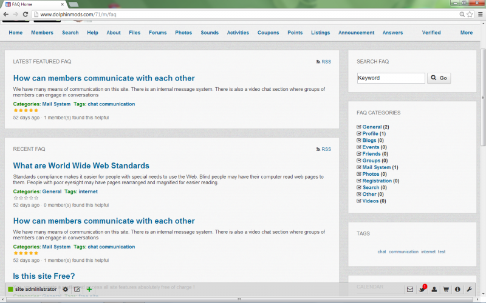This screenshot has width=486, height=303.
Task: Switch to the FAQ Home browser tab
Action: pyautogui.click(x=35, y=4)
